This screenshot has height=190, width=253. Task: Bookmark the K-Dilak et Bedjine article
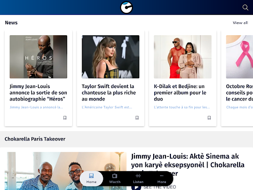pyautogui.click(x=209, y=118)
